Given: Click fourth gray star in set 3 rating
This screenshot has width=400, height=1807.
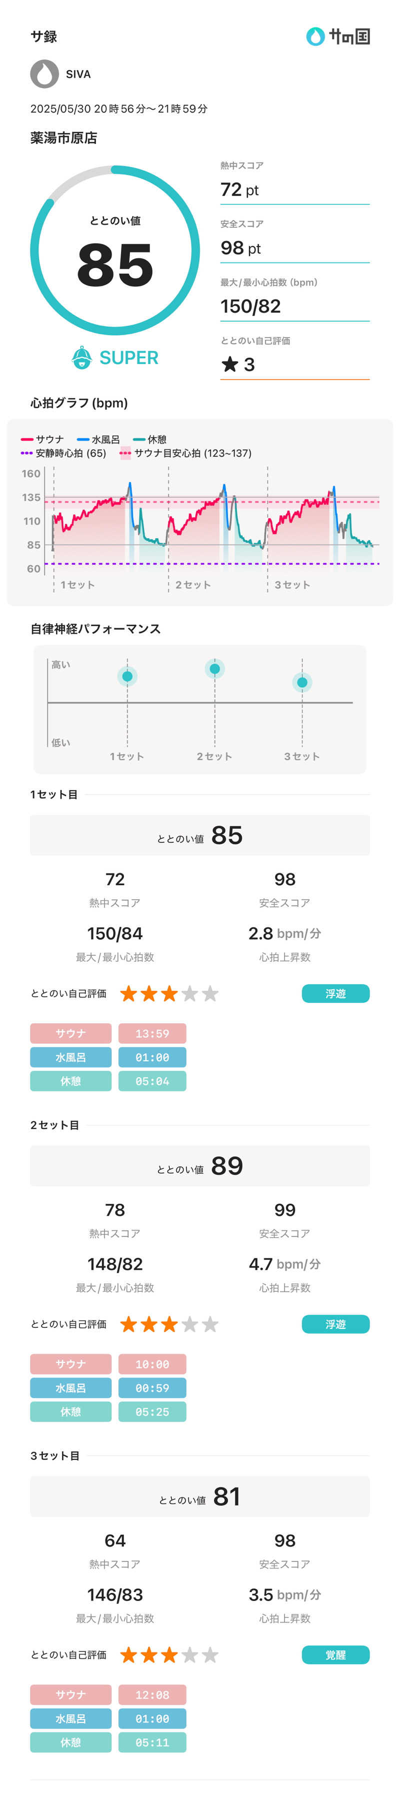Looking at the screenshot, I should 189,1655.
